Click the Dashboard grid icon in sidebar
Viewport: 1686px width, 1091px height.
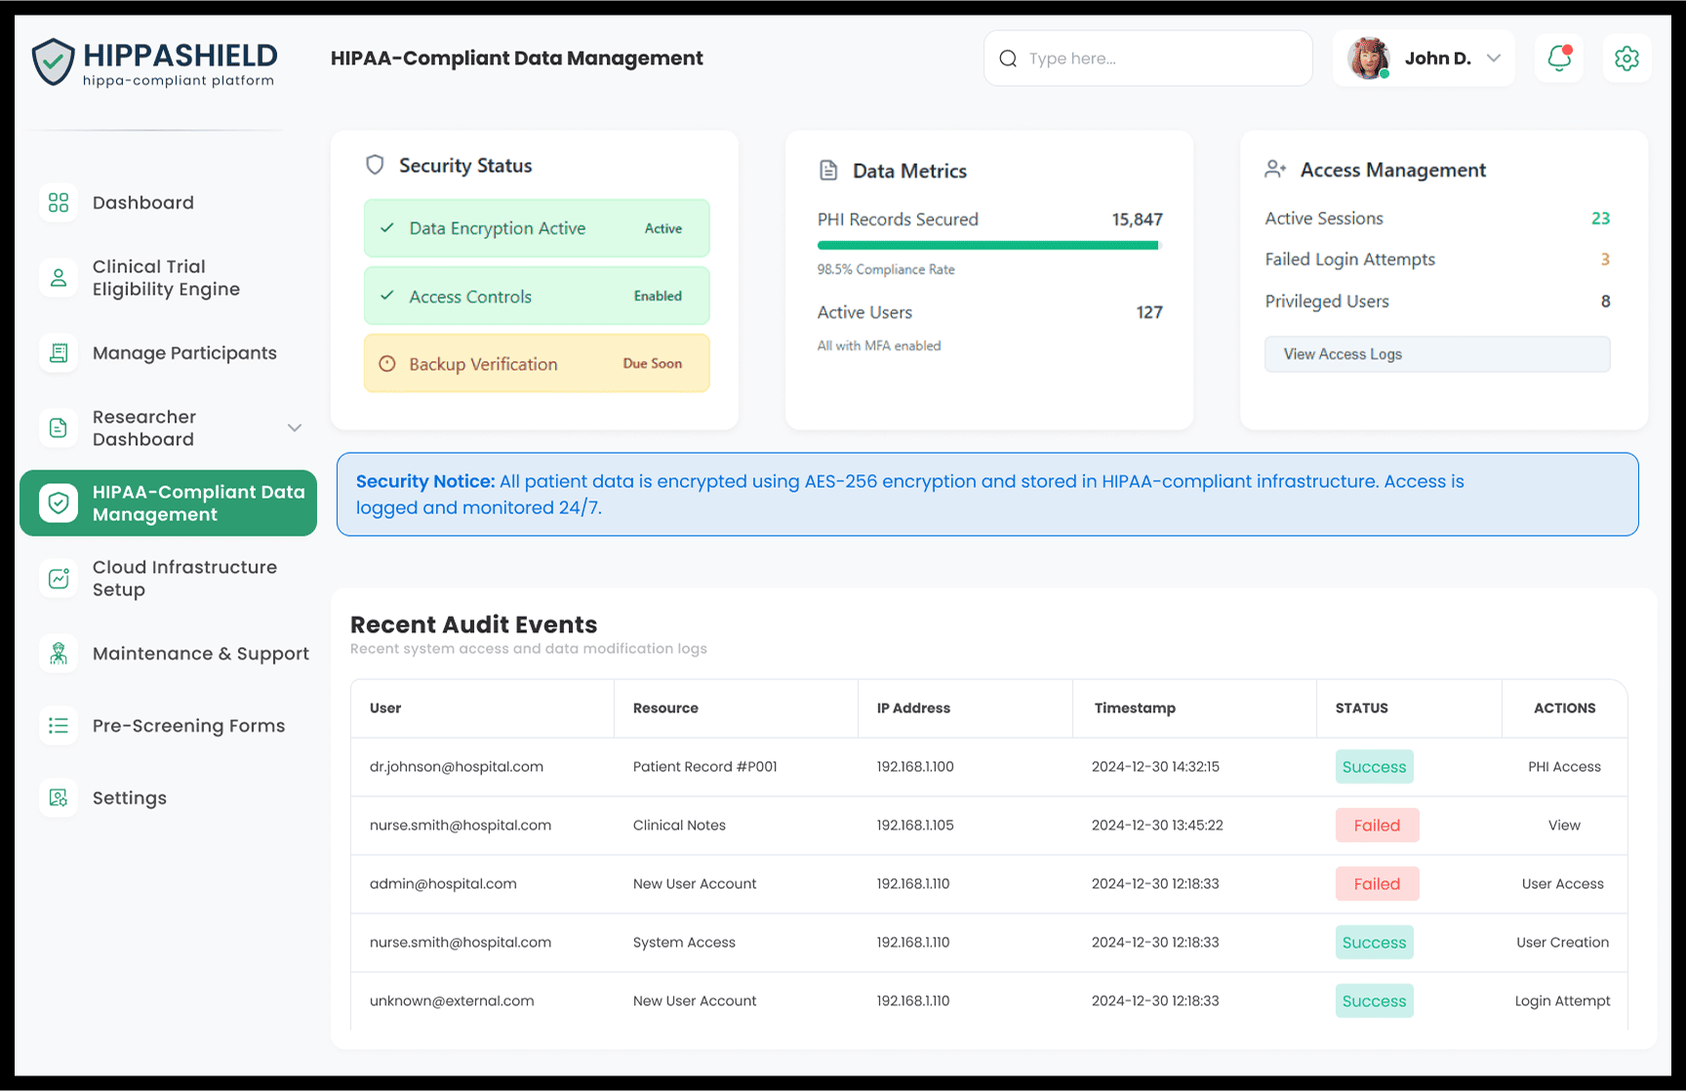point(59,203)
